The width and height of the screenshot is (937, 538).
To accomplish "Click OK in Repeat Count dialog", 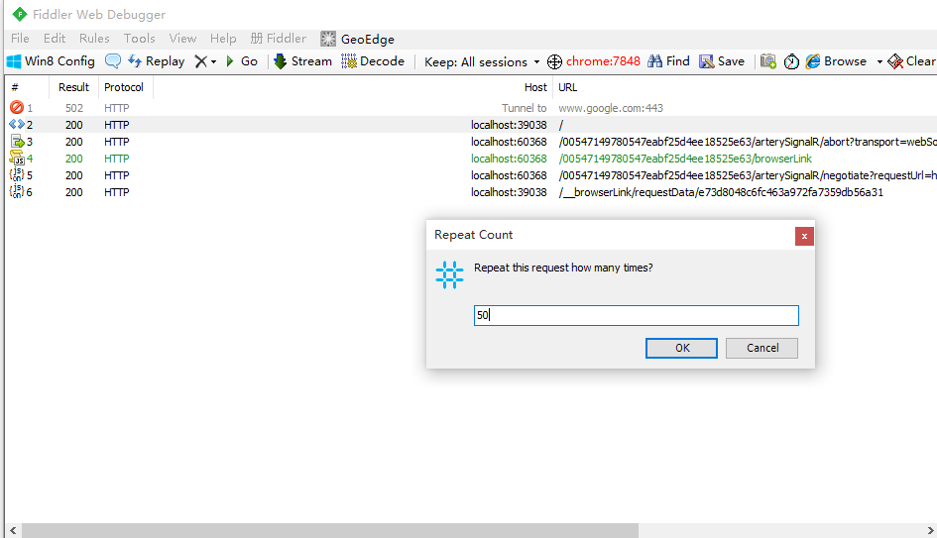I will [x=682, y=348].
